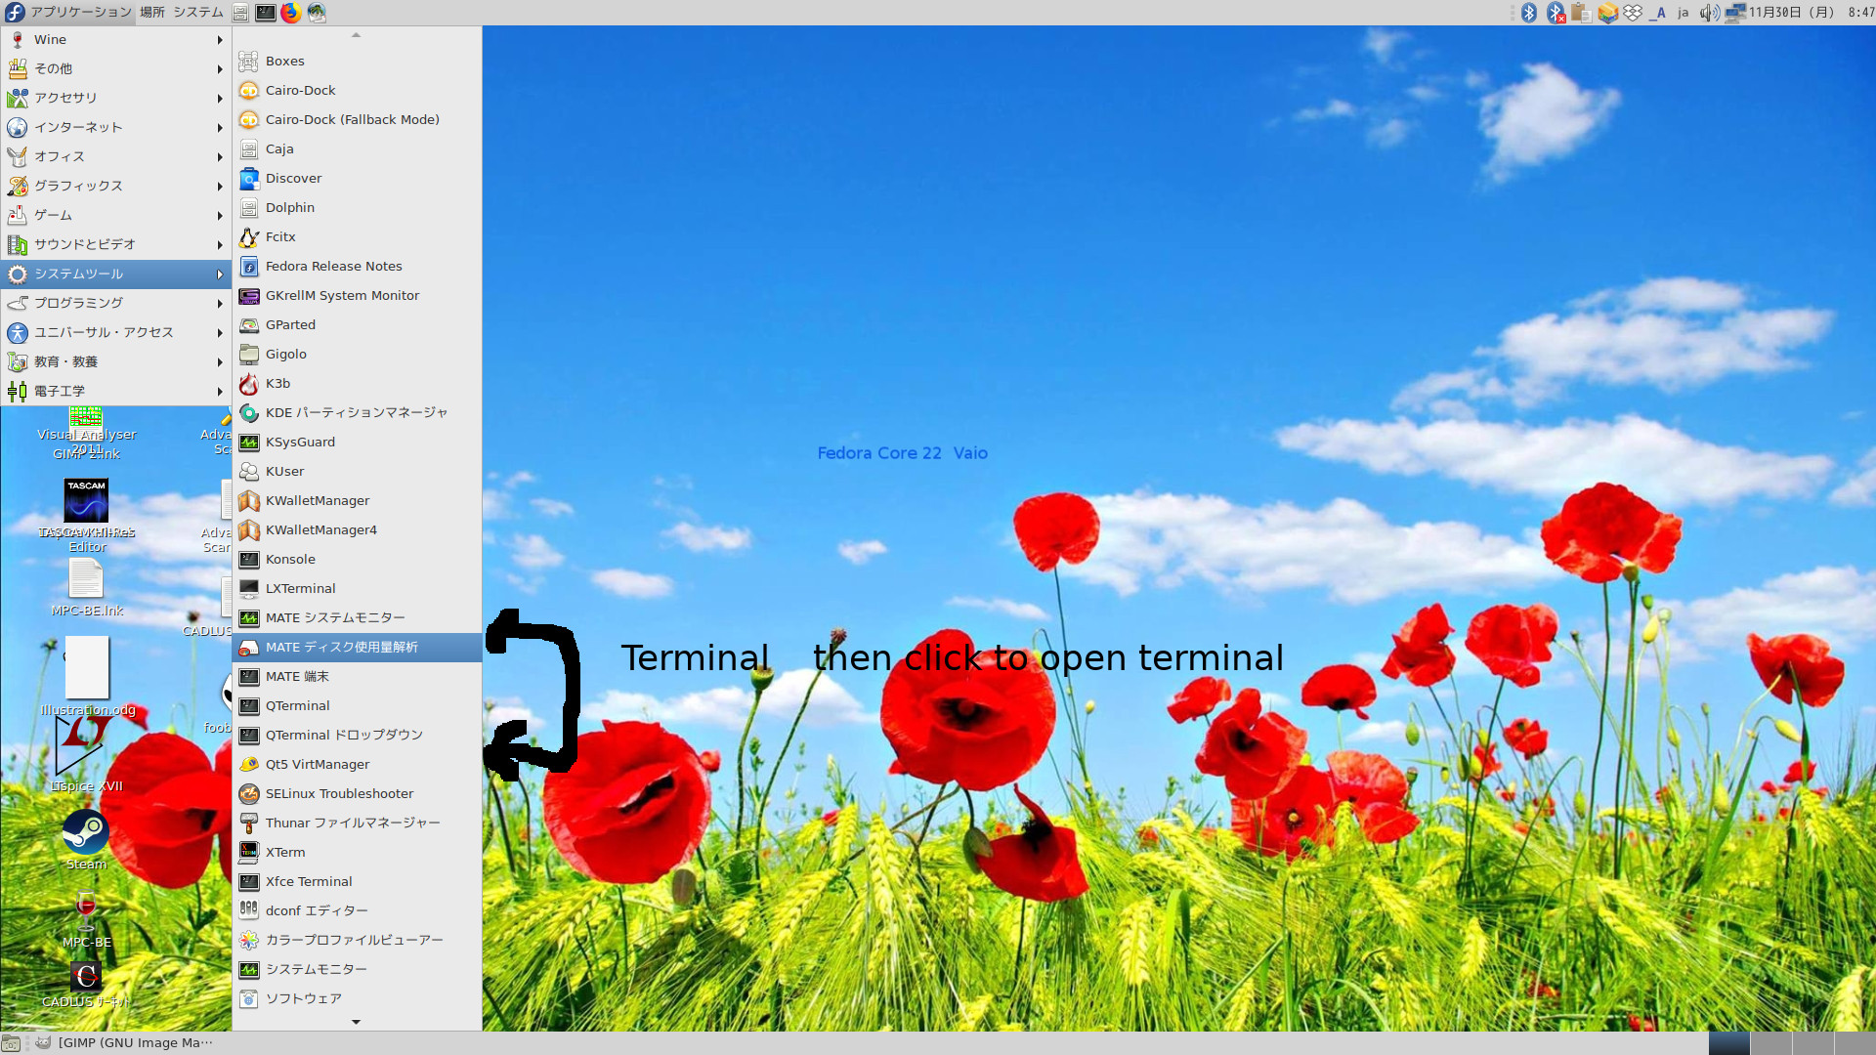Expand the Wine submenu
The height and width of the screenshot is (1055, 1876).
pyautogui.click(x=115, y=40)
